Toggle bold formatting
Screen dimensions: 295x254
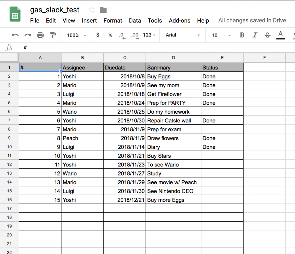[242, 35]
